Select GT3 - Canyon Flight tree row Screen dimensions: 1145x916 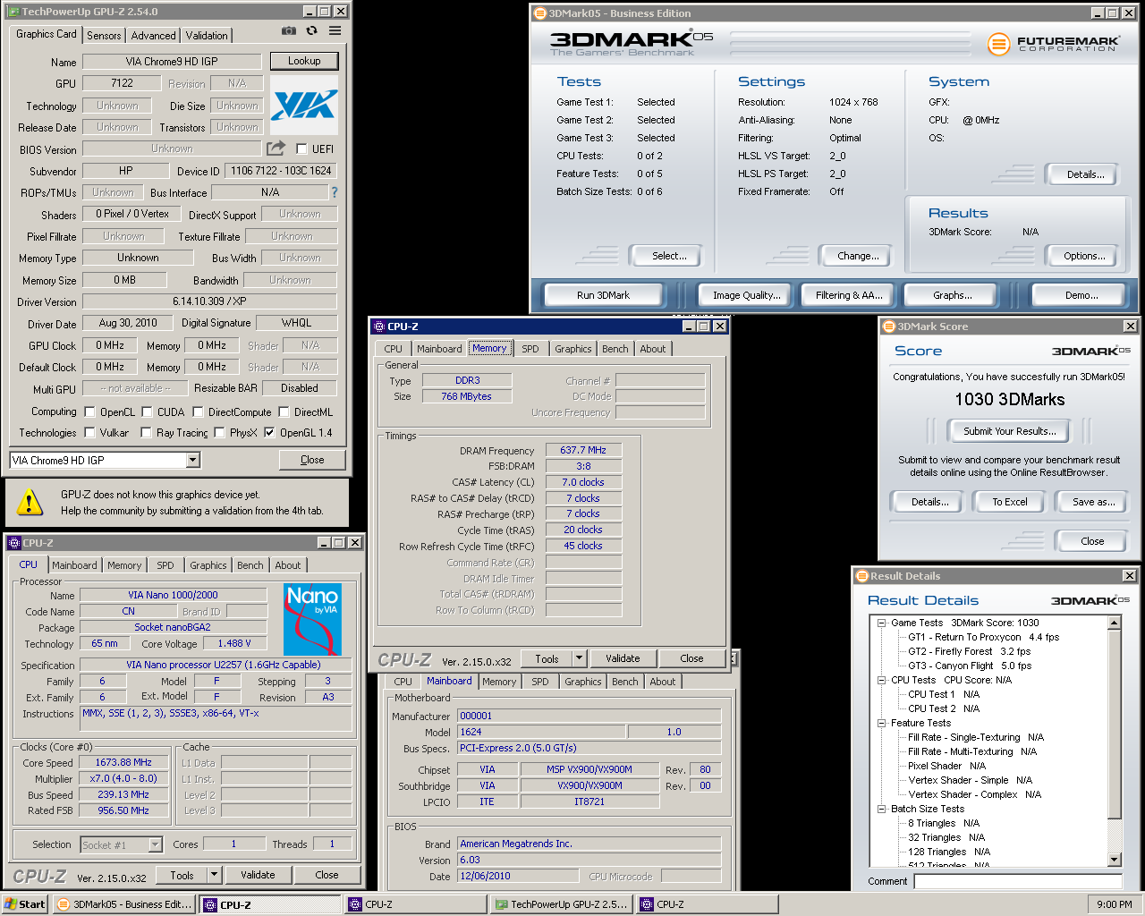click(x=970, y=666)
